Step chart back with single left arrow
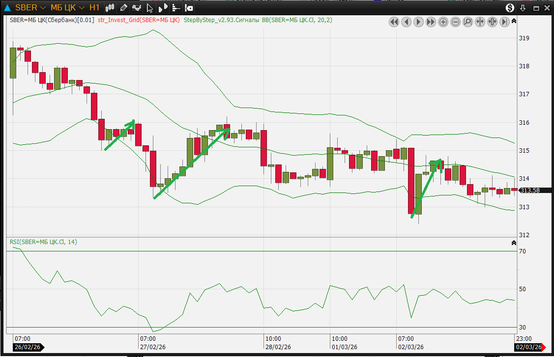554x357 pixels. [x=407, y=22]
